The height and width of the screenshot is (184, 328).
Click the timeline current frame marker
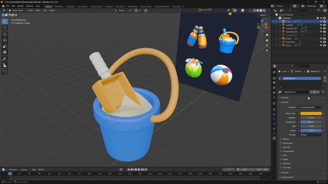[x=10, y=174]
